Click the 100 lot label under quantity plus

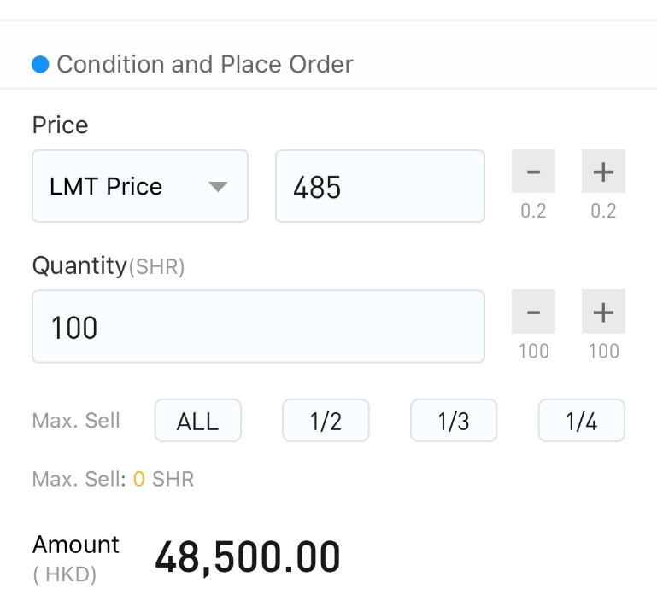coord(604,351)
